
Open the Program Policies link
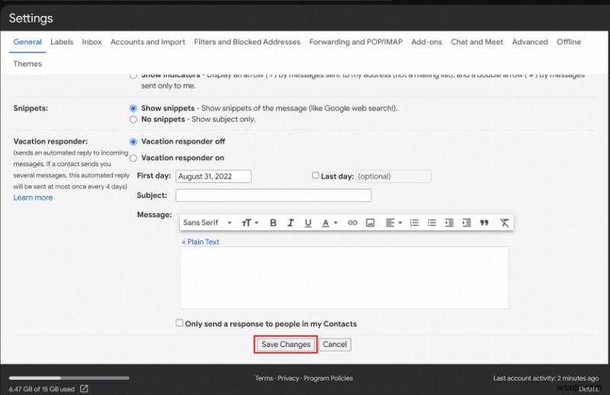coord(328,378)
